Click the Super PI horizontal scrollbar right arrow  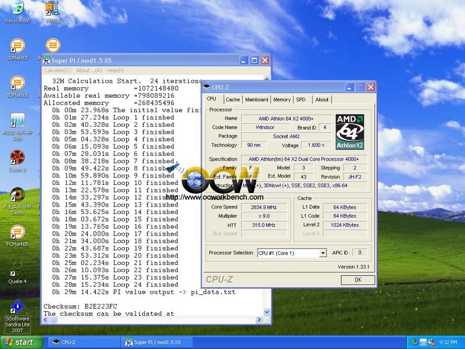(x=259, y=319)
